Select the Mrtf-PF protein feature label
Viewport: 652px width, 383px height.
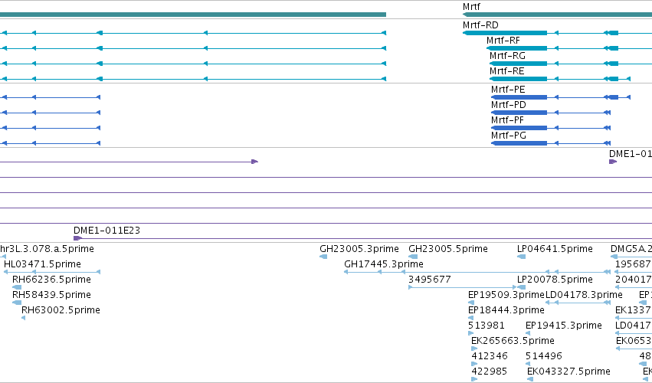pyautogui.click(x=507, y=120)
